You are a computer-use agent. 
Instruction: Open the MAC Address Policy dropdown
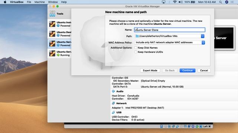coord(203,42)
